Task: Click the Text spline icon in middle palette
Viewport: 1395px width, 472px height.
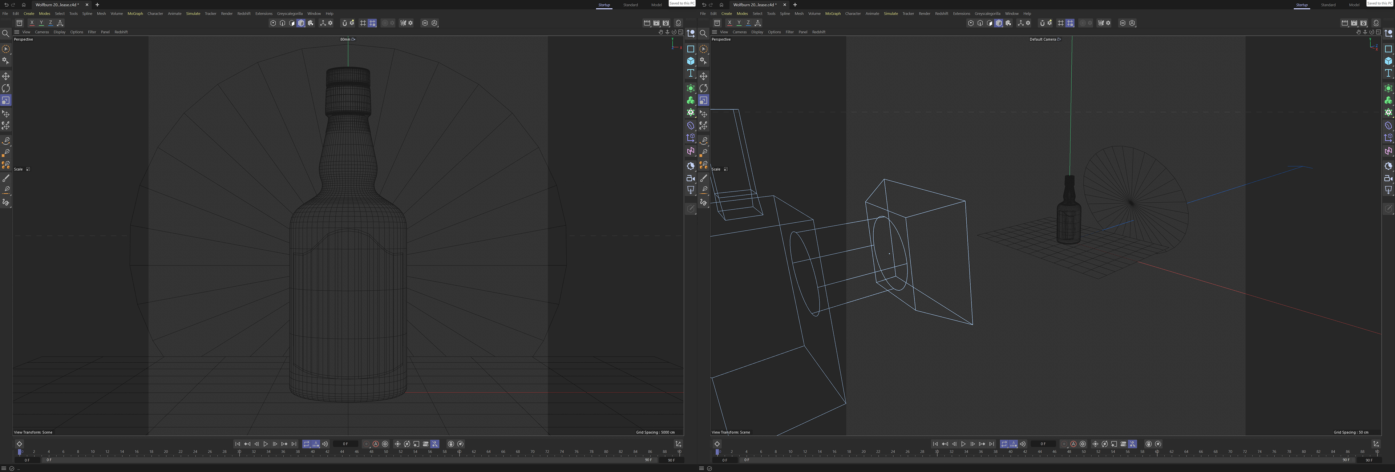Action: click(691, 73)
